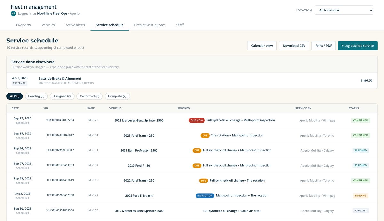This screenshot has width=384, height=221.
Task: Open the Eastside Brake & Alignment record
Action: 192,80
